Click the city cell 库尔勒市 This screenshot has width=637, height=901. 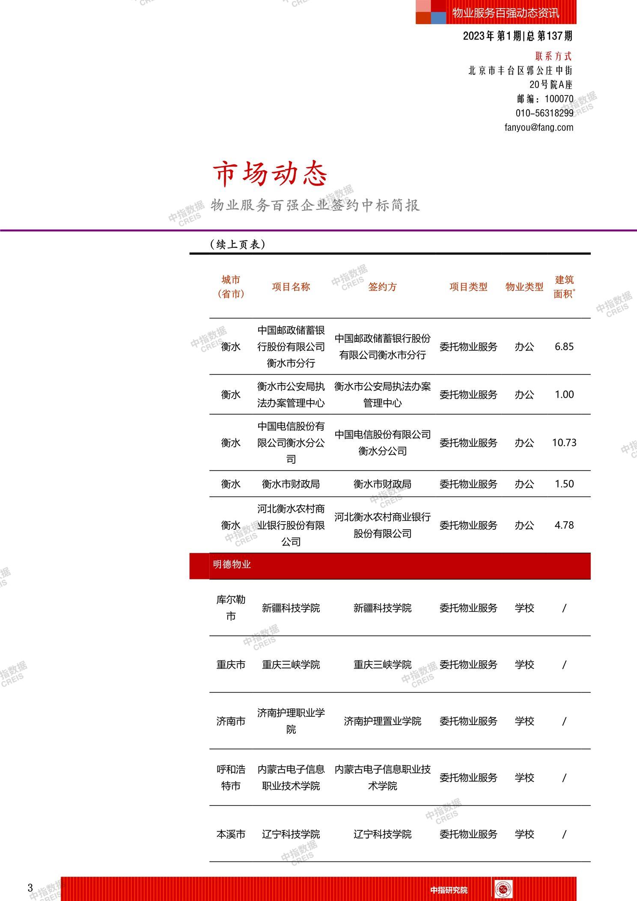[x=231, y=608]
